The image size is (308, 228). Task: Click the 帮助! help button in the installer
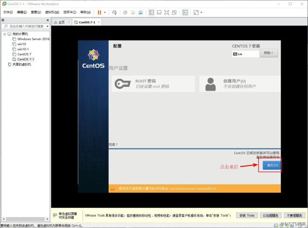tap(269, 53)
